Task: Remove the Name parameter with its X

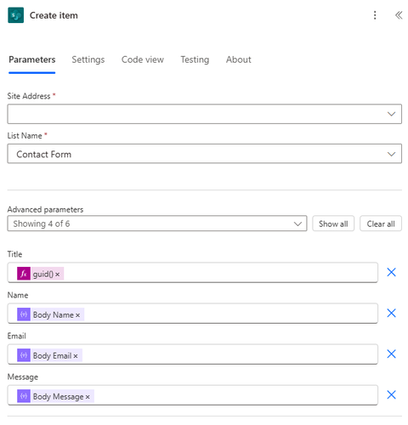Action: (x=391, y=313)
